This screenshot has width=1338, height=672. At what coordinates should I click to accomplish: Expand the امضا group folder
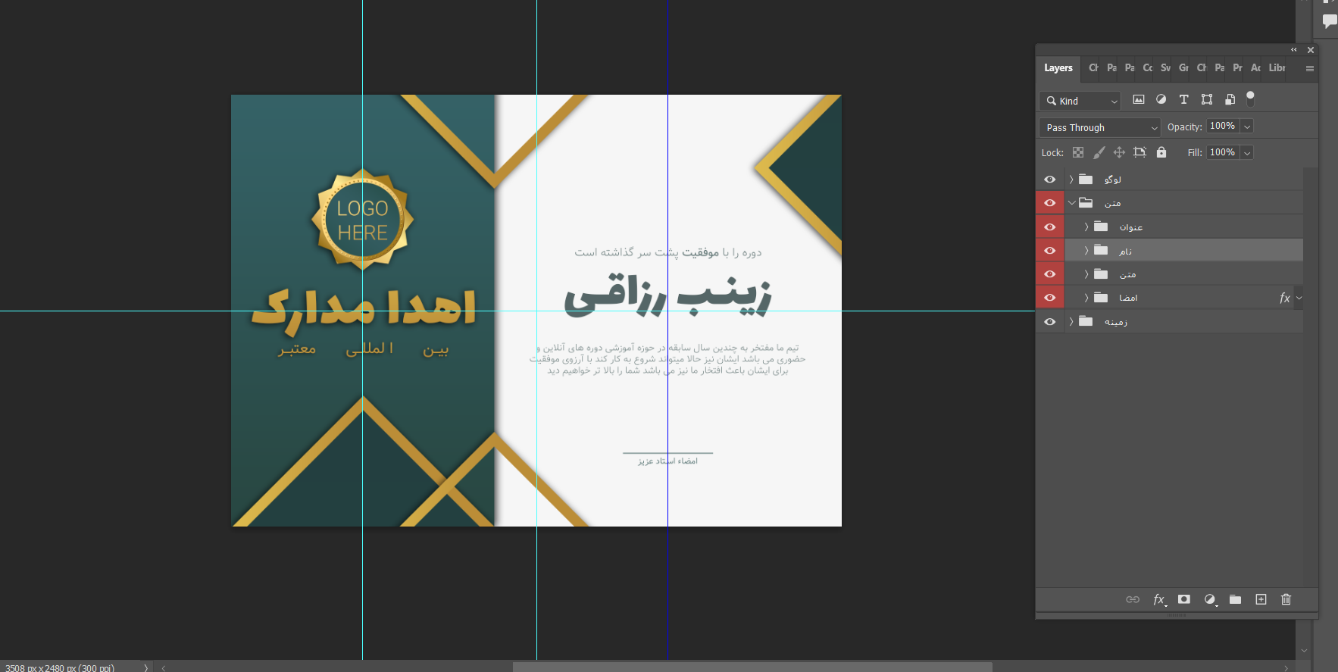[1086, 298]
